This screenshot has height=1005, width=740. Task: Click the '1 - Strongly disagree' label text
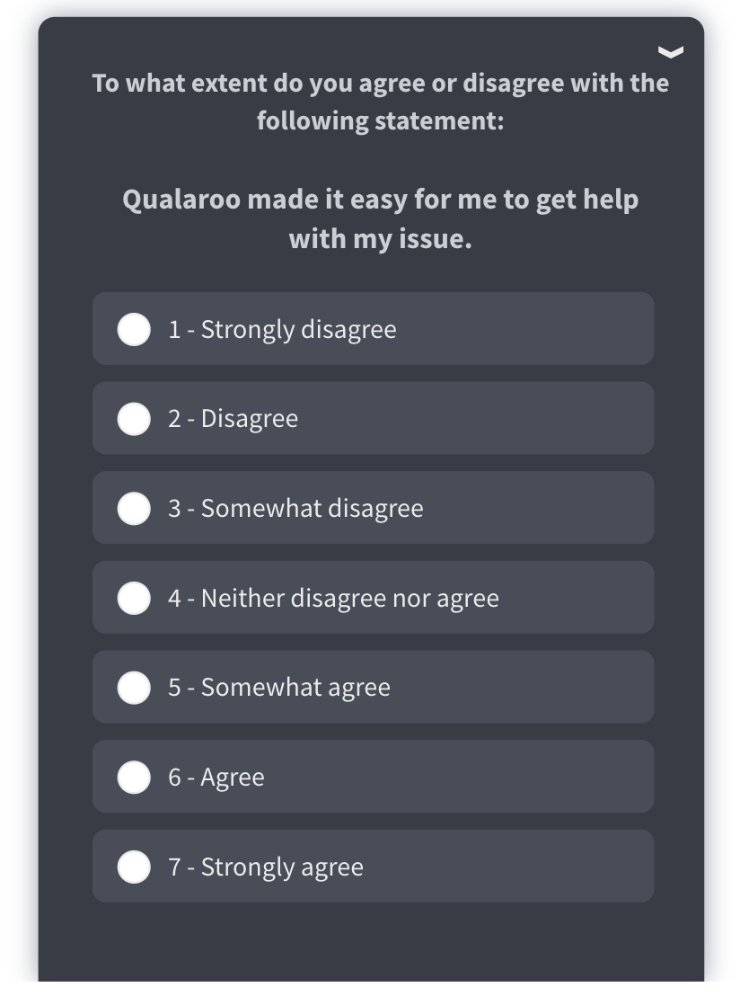282,329
